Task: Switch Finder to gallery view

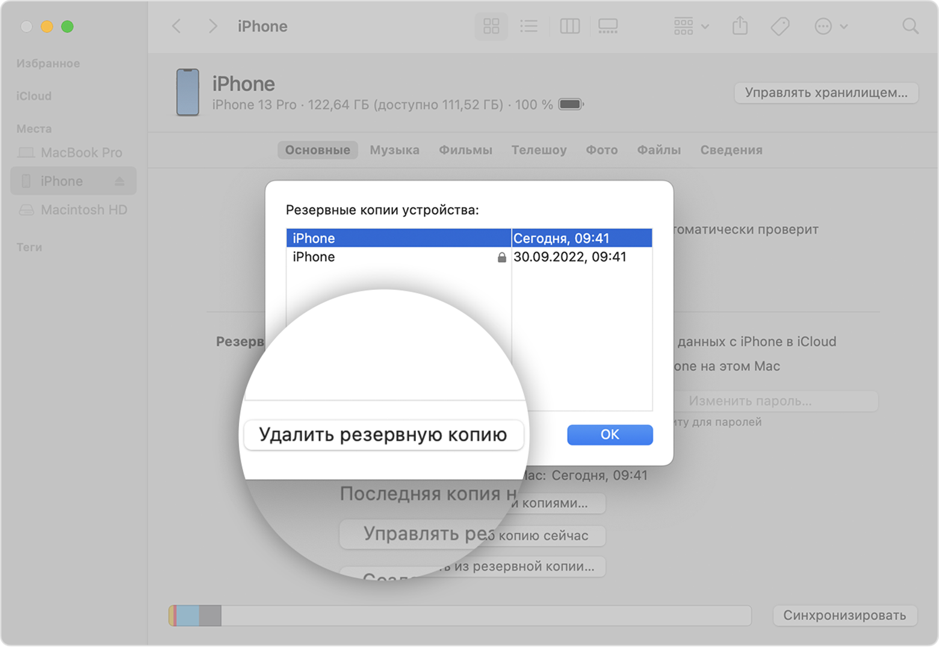Action: point(607,27)
